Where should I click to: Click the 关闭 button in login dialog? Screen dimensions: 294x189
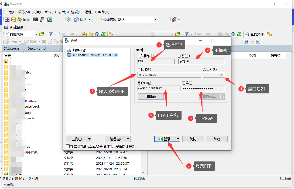pos(193,139)
